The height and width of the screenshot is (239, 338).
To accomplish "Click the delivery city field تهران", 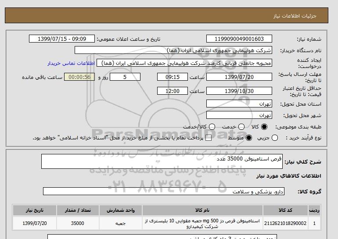I will (x=239, y=115).
